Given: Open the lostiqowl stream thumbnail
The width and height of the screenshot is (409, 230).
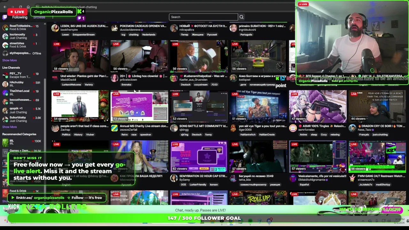Looking at the screenshot, I should 258,56.
